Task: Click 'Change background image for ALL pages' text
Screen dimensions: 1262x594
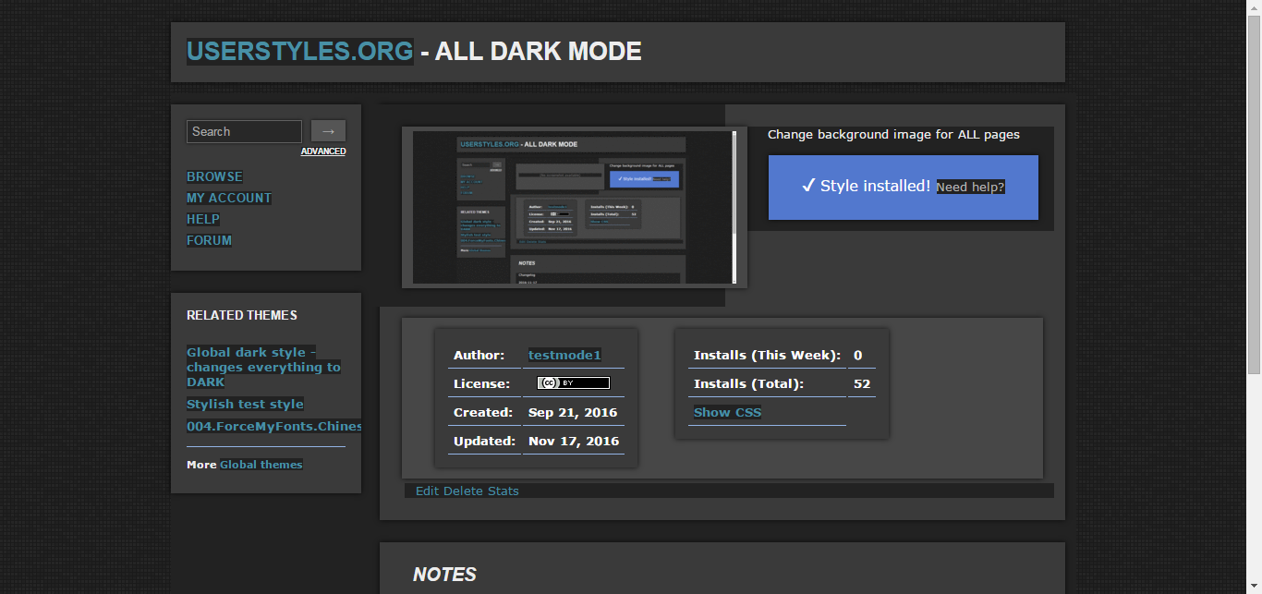Action: click(893, 134)
